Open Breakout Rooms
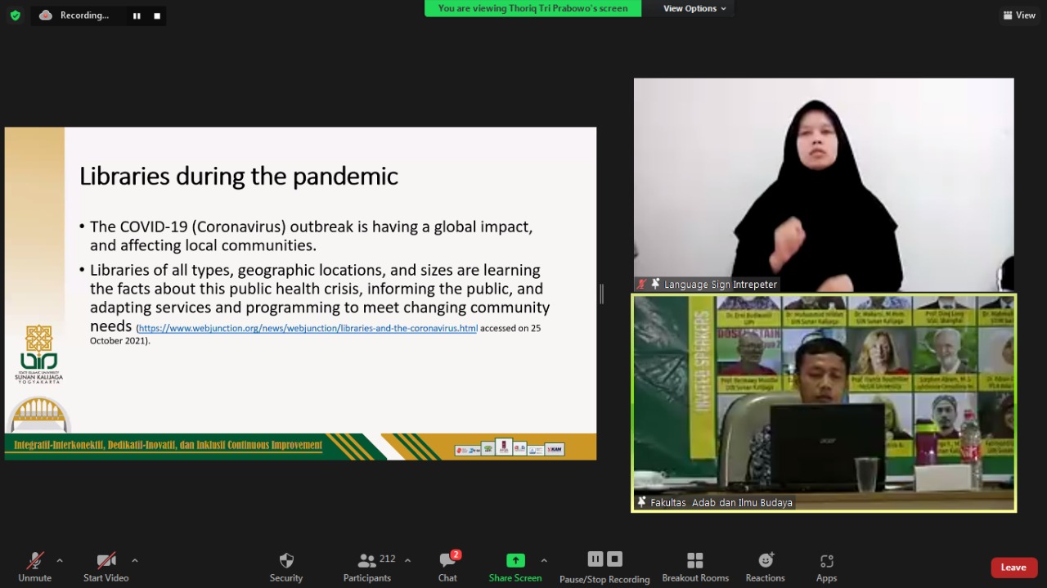Image resolution: width=1047 pixels, height=588 pixels. (x=695, y=567)
